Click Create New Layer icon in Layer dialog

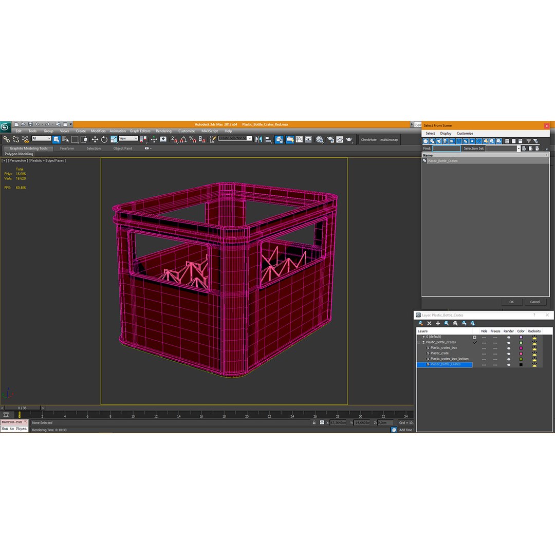[420, 324]
